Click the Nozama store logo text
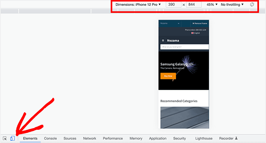Screen dimensions: 266x143 pos(173,41)
